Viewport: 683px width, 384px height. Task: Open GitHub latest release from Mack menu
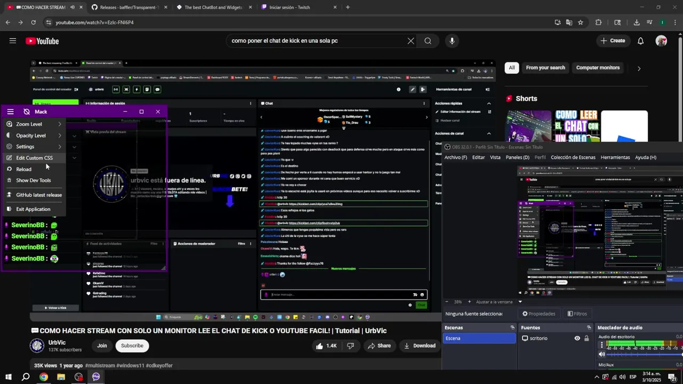pyautogui.click(x=34, y=195)
